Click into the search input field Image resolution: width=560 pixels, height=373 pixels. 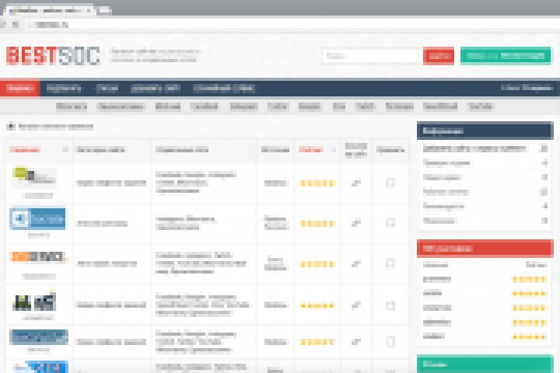pos(373,56)
